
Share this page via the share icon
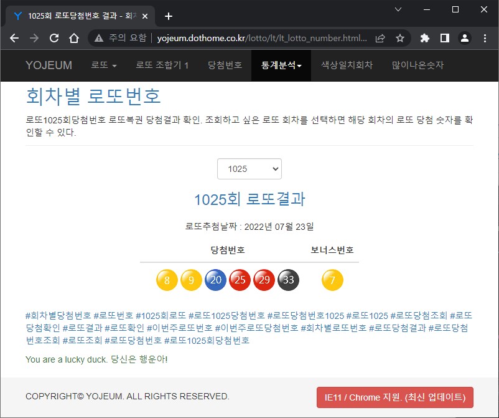[380, 39]
